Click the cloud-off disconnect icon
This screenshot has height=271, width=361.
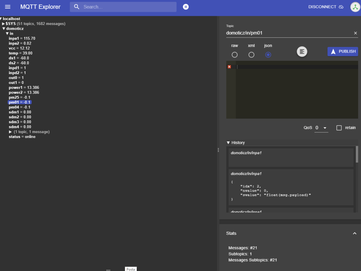coord(341,7)
